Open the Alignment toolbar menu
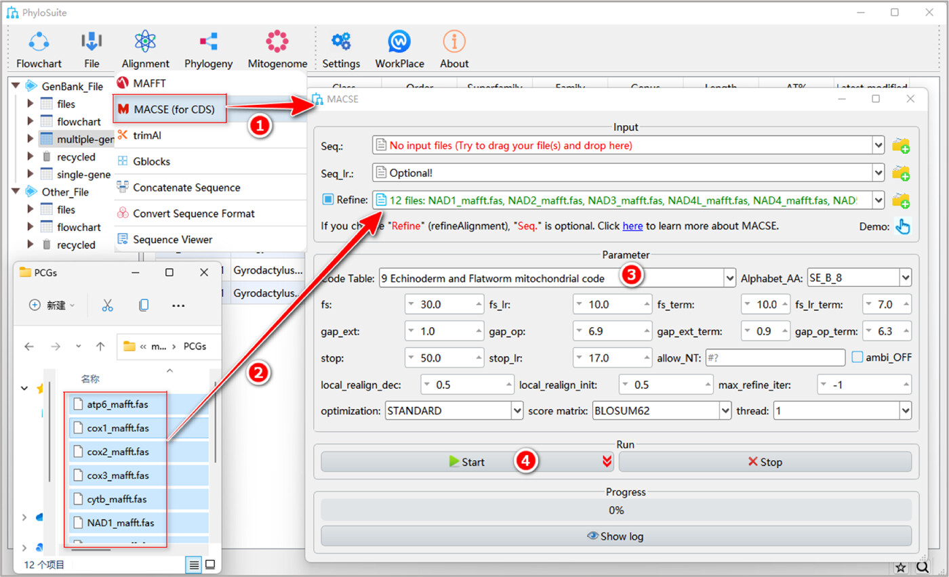 point(146,50)
